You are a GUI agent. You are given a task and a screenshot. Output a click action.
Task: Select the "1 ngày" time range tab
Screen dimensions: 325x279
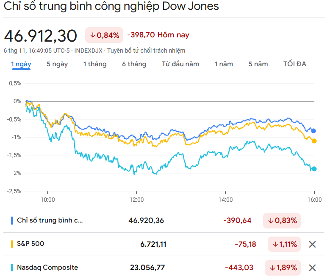21,64
